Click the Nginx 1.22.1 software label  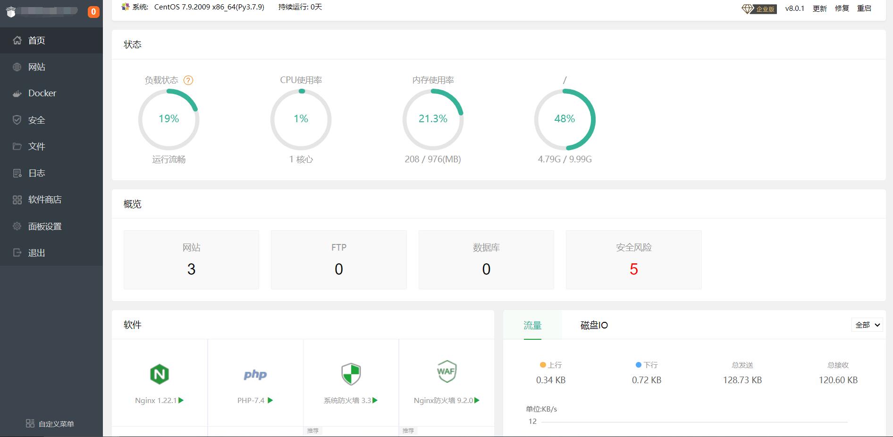click(x=156, y=400)
